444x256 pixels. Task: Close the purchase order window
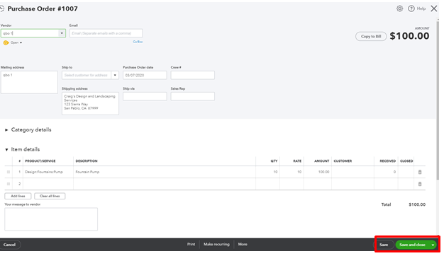[434, 8]
